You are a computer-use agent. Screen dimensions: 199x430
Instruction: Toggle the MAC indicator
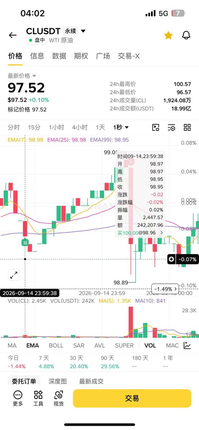click(x=172, y=345)
